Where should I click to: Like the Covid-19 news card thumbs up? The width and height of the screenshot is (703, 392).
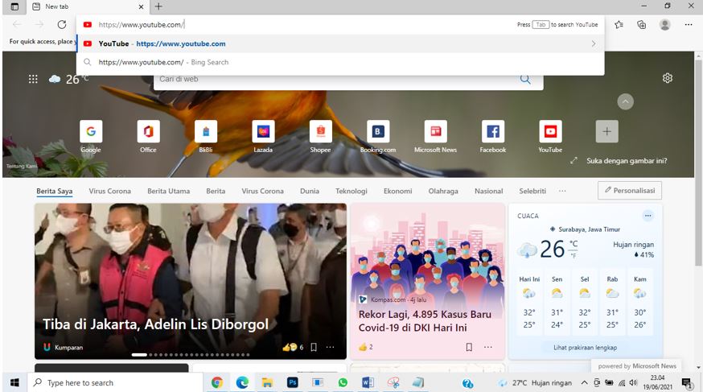coord(363,347)
